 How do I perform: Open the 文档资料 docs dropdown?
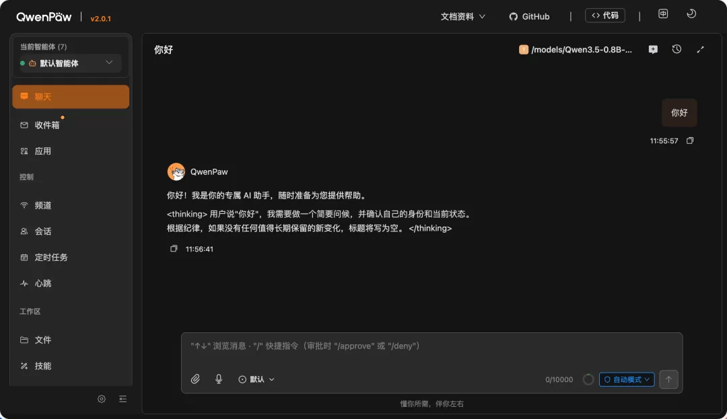[462, 17]
